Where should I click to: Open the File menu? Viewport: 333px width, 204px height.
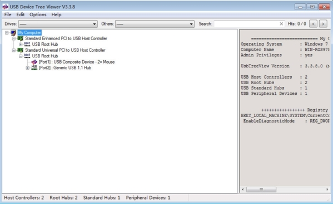(8, 14)
